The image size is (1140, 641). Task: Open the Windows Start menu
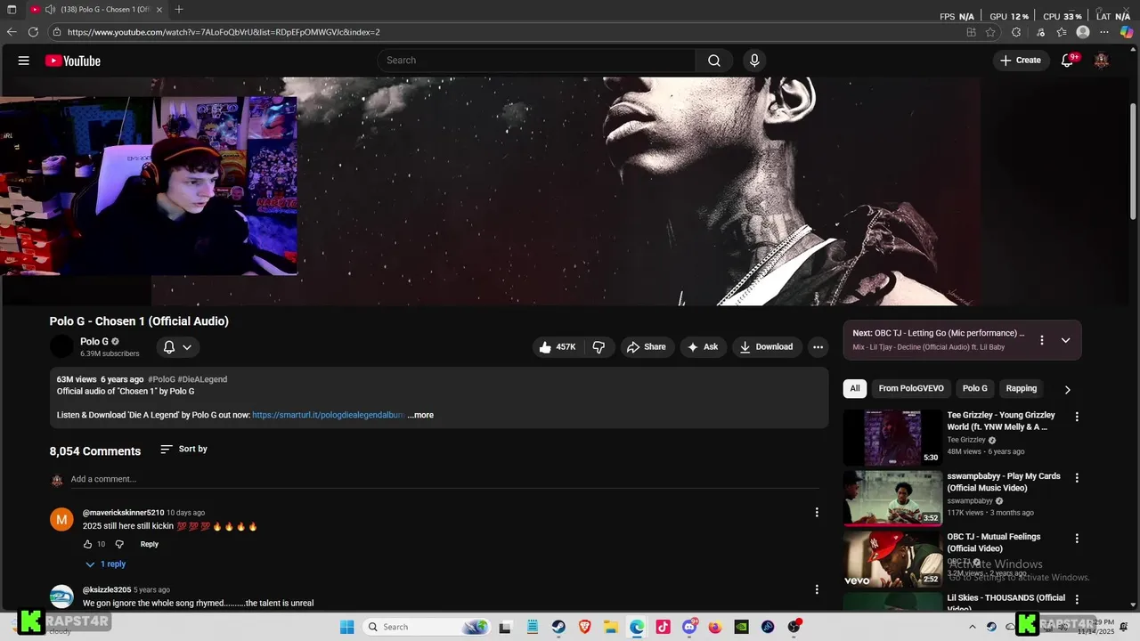(346, 627)
